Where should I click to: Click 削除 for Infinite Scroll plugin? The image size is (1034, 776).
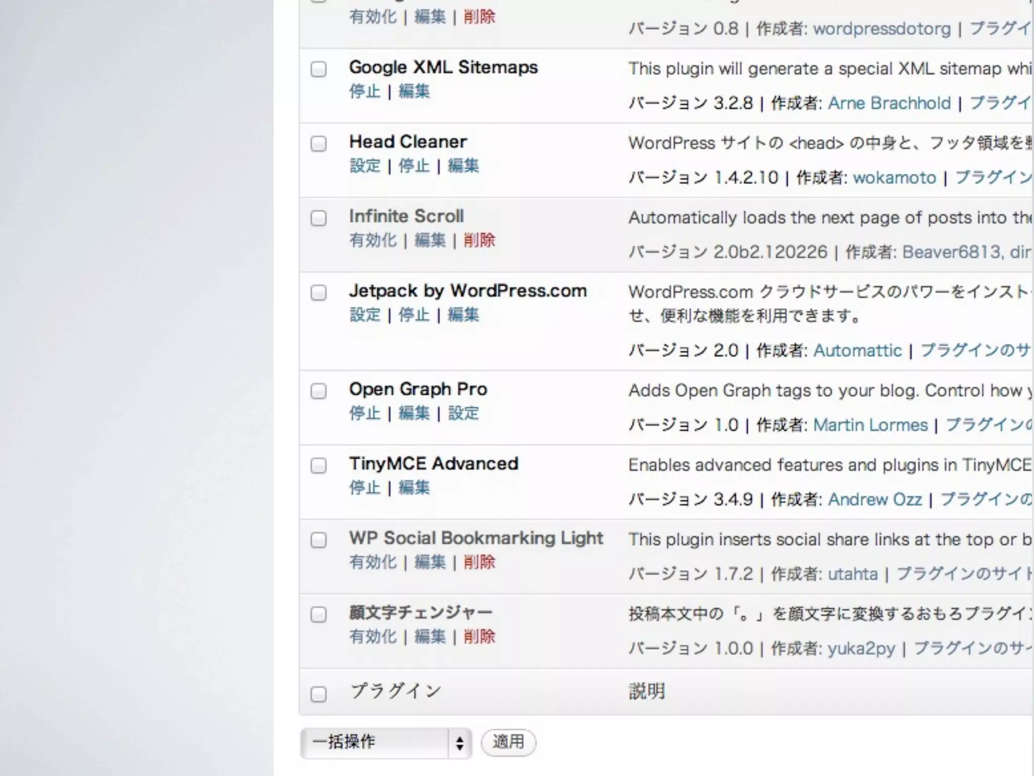point(479,240)
